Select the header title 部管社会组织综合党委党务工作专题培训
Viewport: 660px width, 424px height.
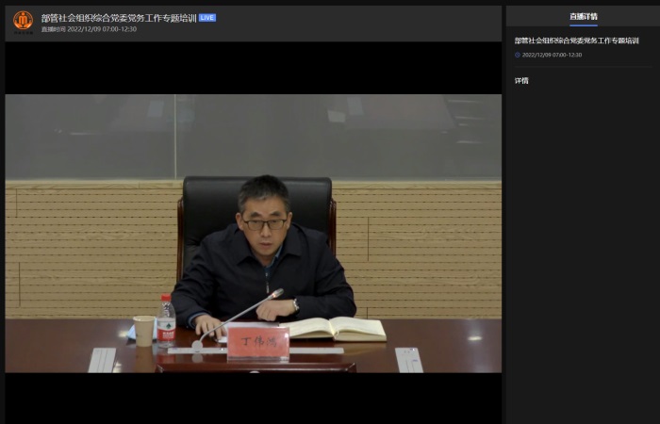click(119, 18)
